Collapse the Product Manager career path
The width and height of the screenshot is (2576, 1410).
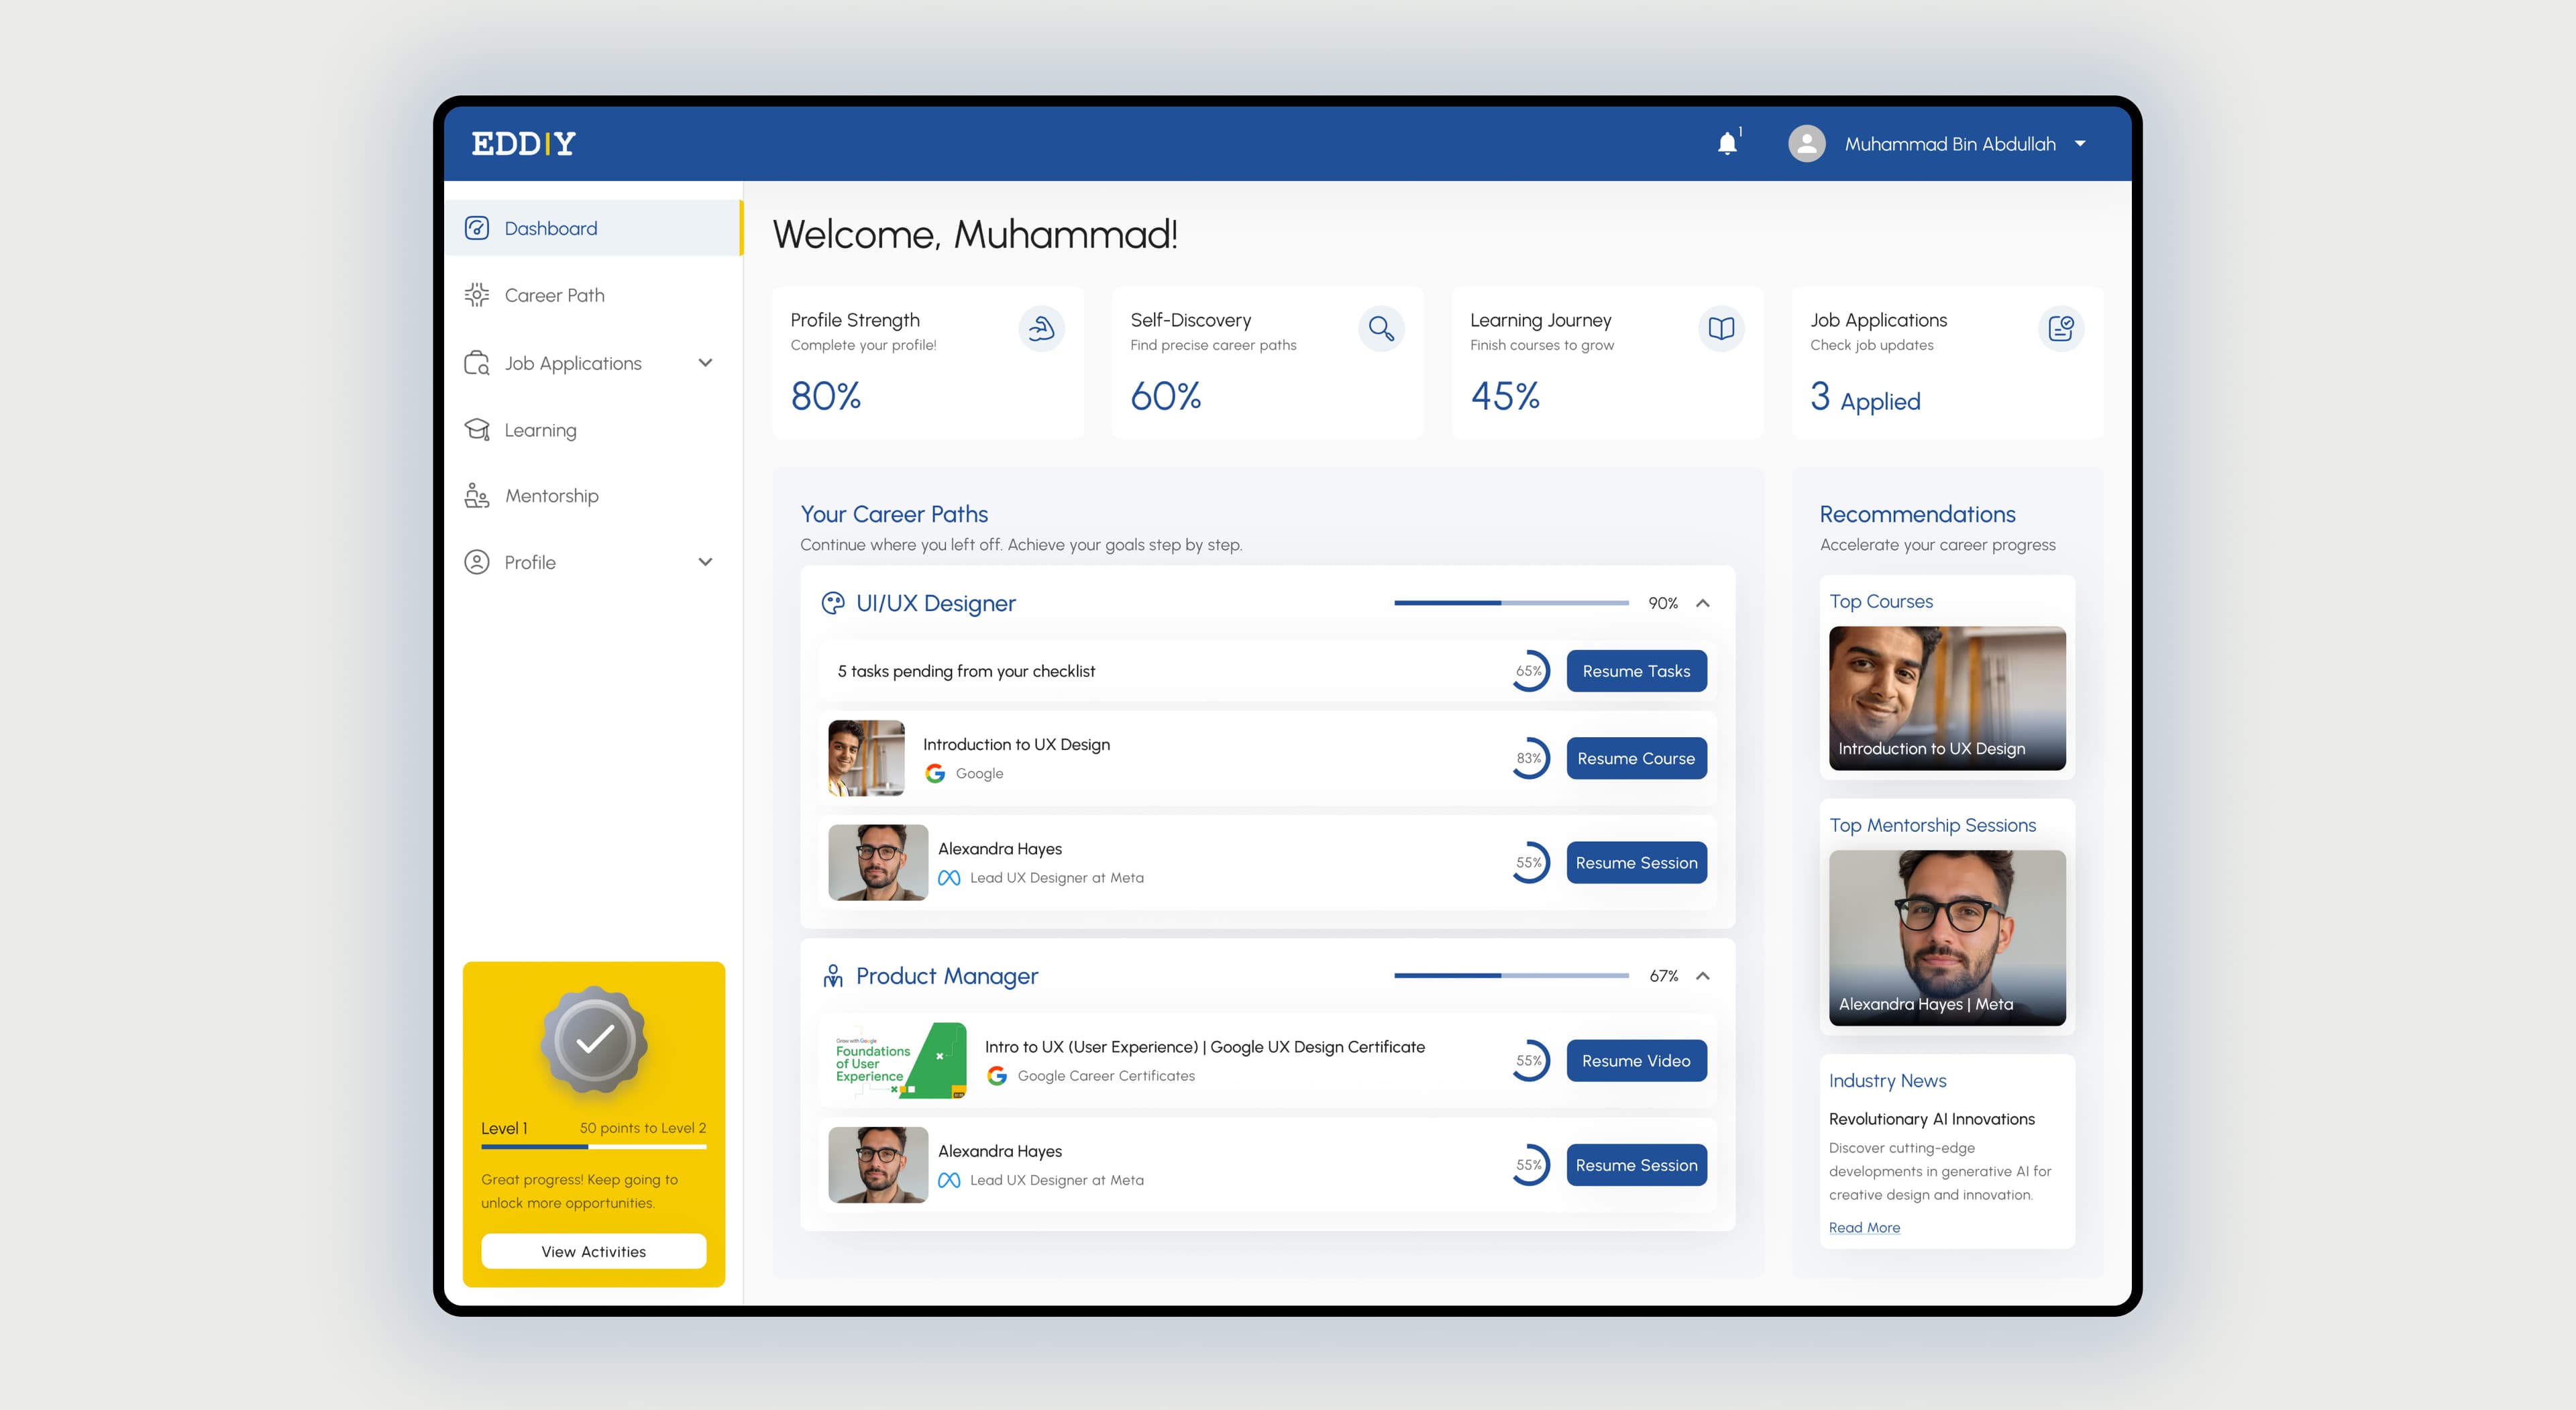1703,976
